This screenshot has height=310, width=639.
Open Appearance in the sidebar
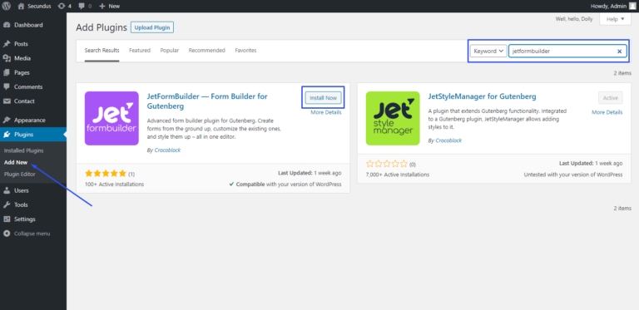[29, 120]
